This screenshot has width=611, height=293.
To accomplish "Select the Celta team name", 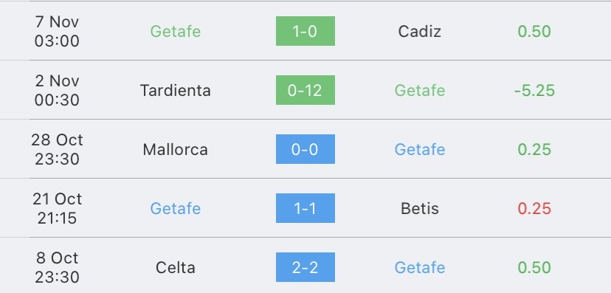I will [x=176, y=267].
